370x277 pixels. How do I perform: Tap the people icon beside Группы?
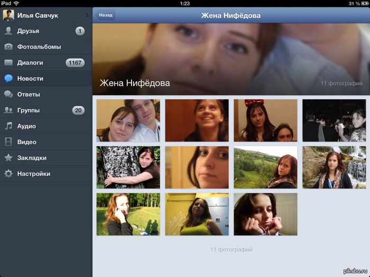click(x=8, y=110)
